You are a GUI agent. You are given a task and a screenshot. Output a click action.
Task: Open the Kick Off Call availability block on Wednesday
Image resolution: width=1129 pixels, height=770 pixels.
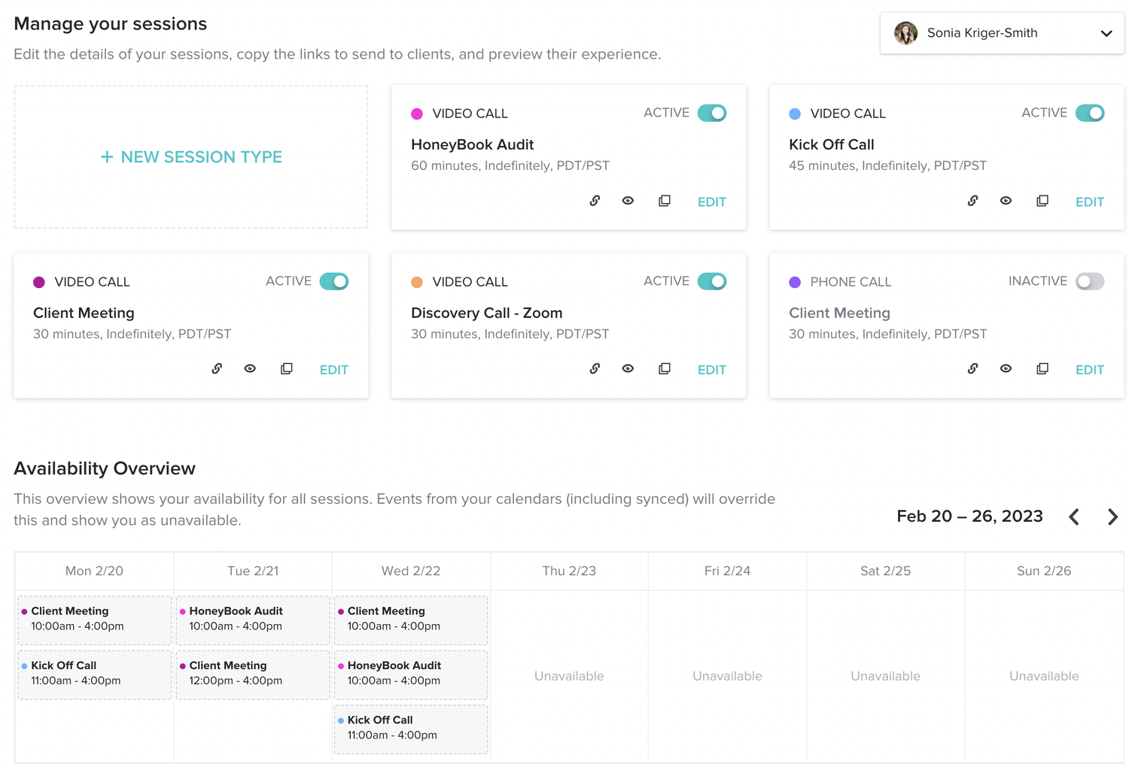click(410, 729)
